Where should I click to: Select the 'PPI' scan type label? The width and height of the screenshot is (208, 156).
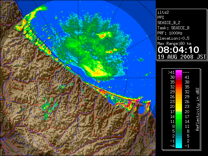pyautogui.click(x=161, y=18)
